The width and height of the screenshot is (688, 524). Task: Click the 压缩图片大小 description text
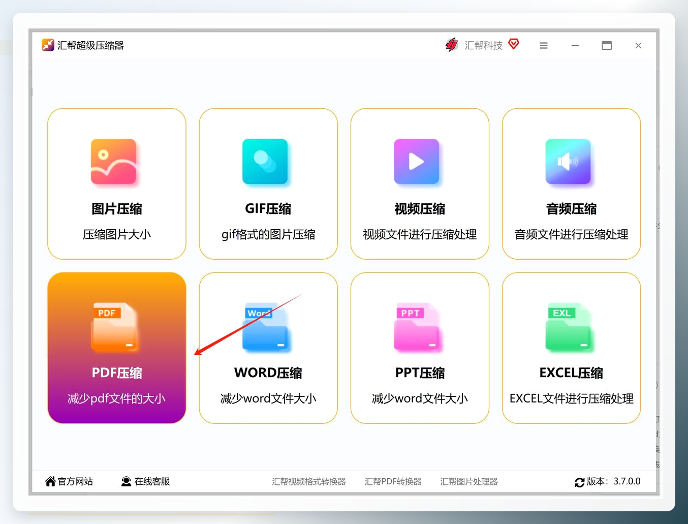click(x=117, y=234)
